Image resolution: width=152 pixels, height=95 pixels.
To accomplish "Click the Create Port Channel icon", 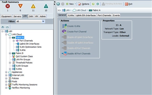I will click(64, 32).
